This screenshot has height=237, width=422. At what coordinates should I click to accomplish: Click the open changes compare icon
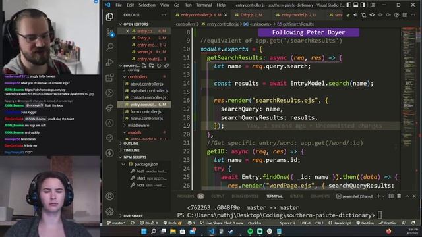(363, 15)
